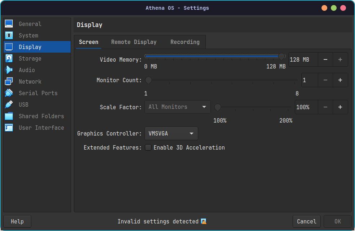The image size is (355, 231).
Task: Click the Help button
Action: click(17, 221)
